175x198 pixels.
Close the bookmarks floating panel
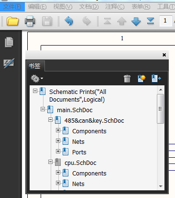click(x=164, y=55)
